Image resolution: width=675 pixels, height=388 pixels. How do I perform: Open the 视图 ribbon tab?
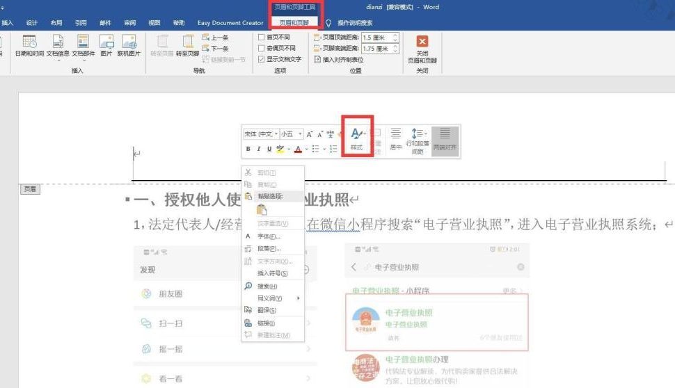(154, 23)
